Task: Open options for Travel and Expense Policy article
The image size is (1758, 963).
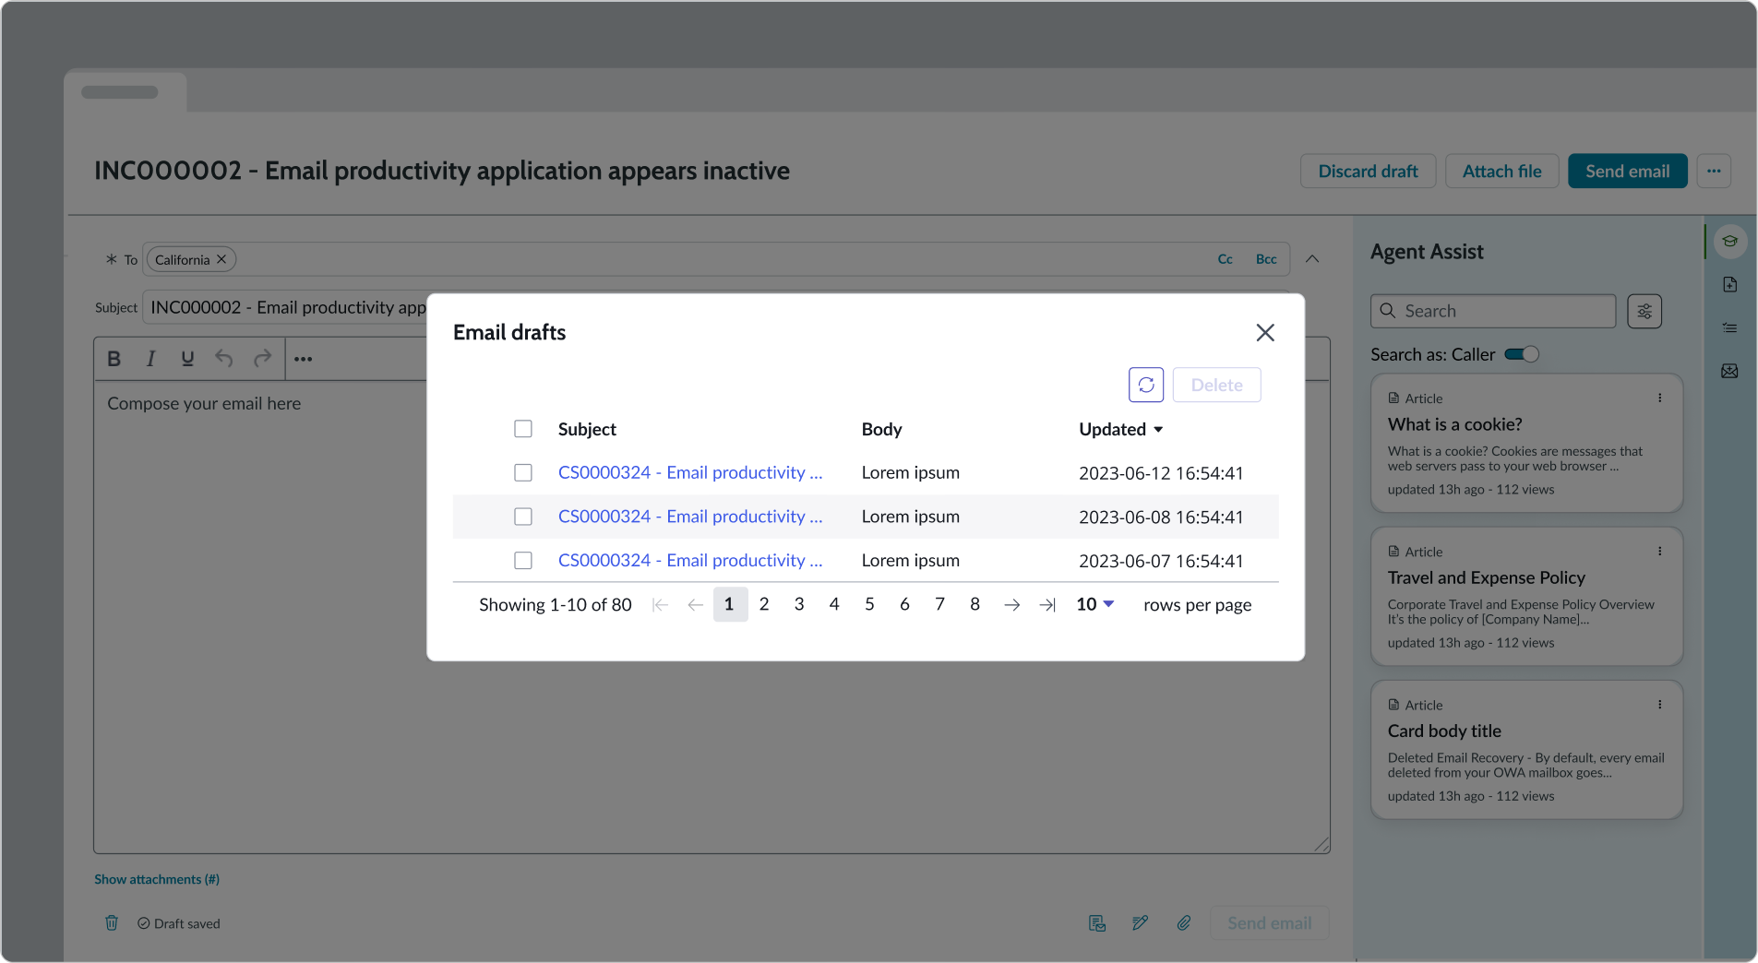Action: point(1659,552)
